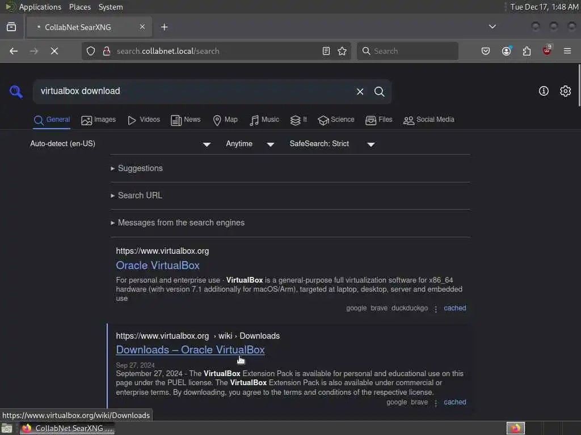Viewport: 581px width, 435px height.
Task: Open options dots for Downloads result
Action: click(x=436, y=403)
